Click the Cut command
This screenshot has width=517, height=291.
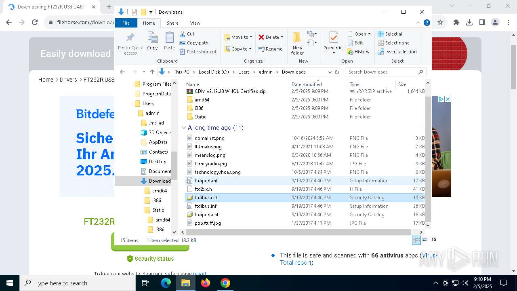tap(187, 34)
